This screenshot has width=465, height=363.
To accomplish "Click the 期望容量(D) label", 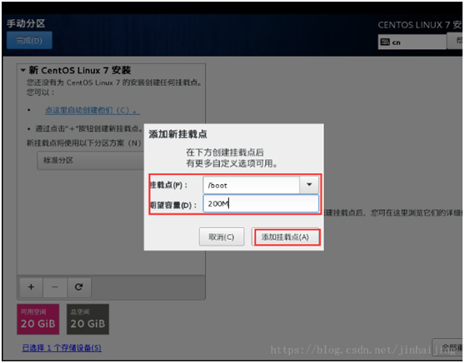I will (173, 205).
